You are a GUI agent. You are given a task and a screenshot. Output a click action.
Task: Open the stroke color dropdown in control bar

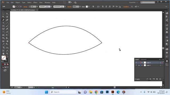point(21,7)
